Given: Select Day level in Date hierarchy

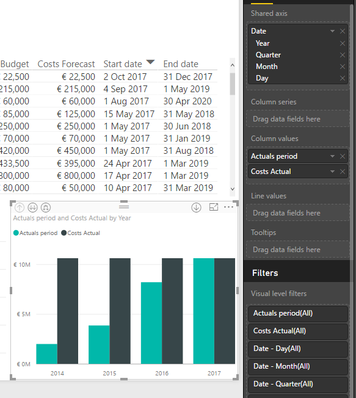Looking at the screenshot, I should pos(262,78).
